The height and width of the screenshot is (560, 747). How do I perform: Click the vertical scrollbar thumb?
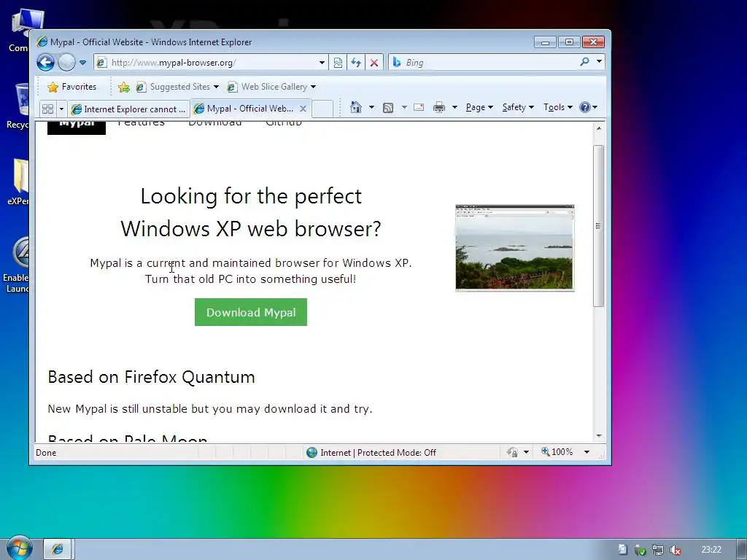[x=599, y=226]
